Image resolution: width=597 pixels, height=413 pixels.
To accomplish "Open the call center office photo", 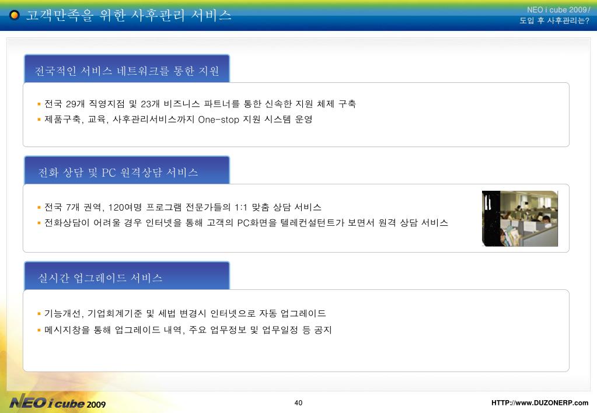I will coord(520,219).
